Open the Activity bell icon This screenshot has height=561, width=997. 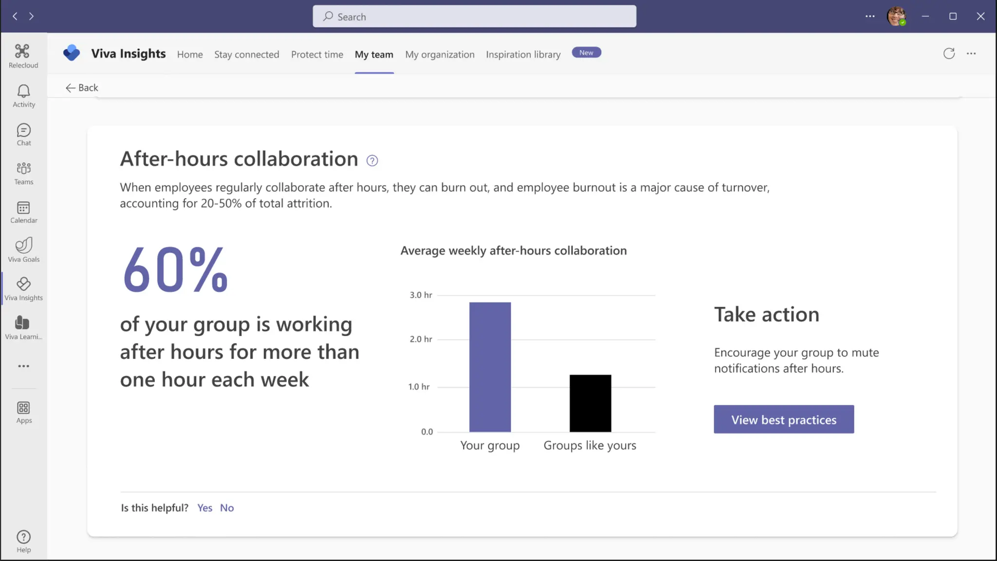click(x=23, y=95)
